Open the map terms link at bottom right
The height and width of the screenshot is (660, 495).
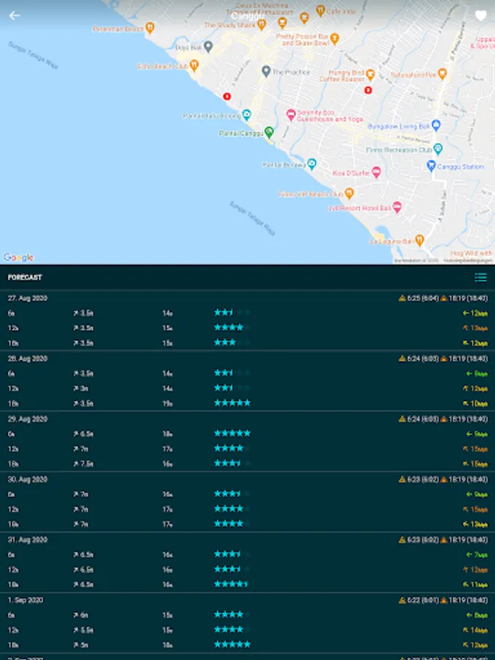click(468, 260)
